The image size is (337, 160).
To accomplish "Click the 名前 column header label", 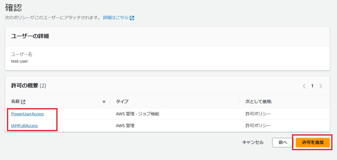I will (x=15, y=102).
